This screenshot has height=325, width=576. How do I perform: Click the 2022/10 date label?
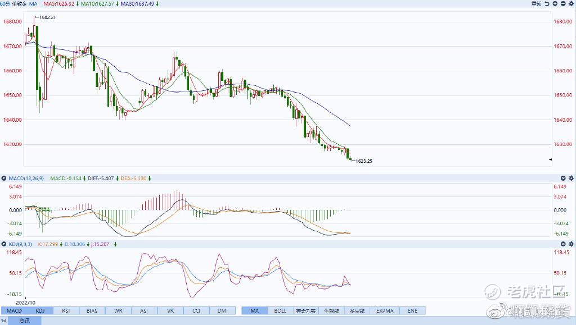tap(26, 303)
